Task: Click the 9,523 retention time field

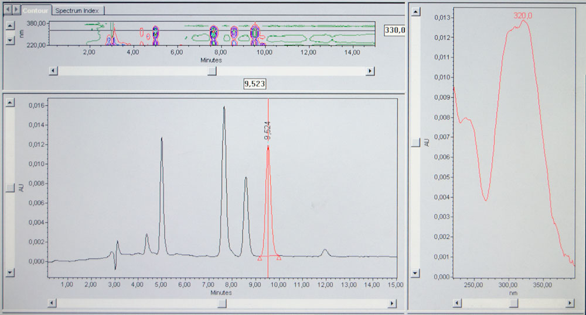Action: [254, 84]
